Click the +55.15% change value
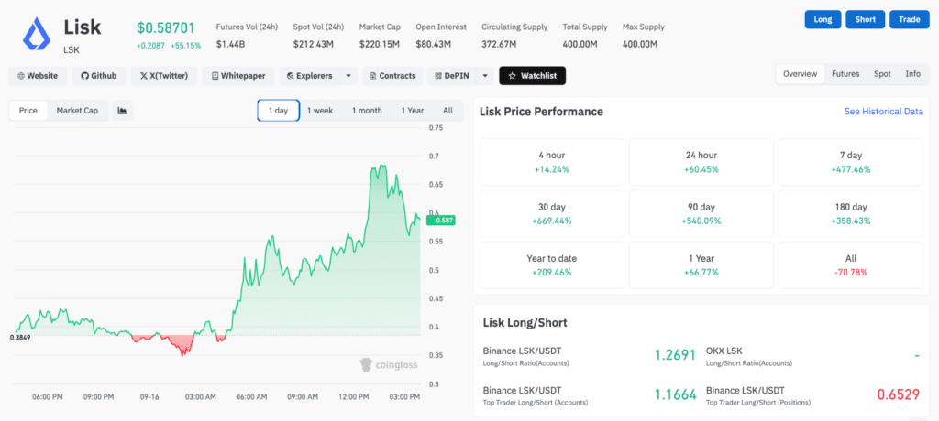The width and height of the screenshot is (939, 421). point(185,46)
